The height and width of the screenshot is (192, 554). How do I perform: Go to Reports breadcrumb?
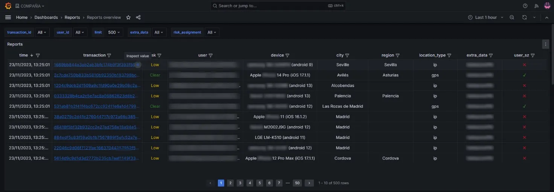click(72, 17)
